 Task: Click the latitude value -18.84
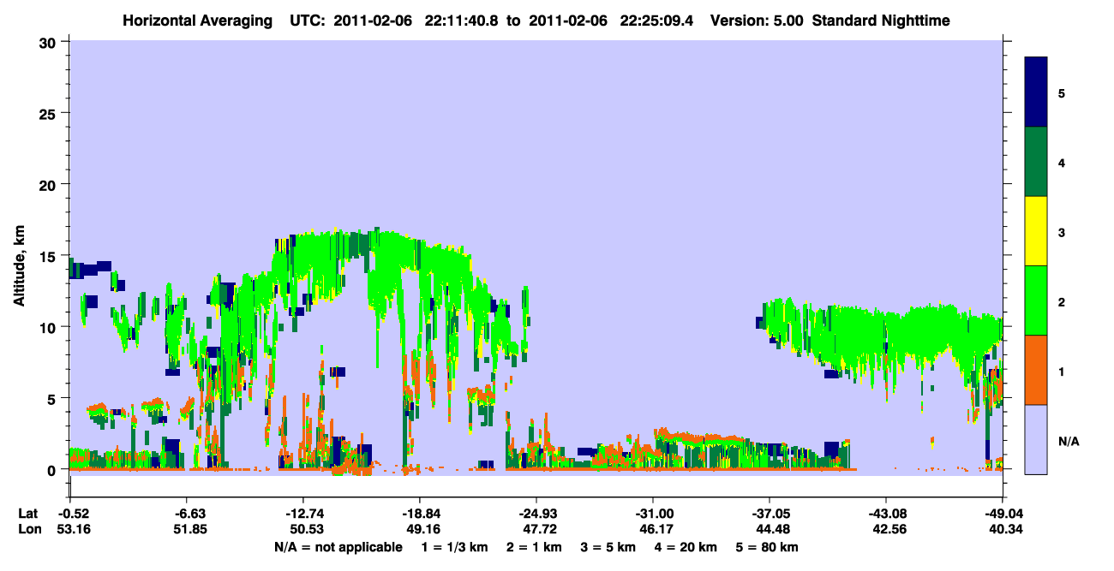(419, 514)
